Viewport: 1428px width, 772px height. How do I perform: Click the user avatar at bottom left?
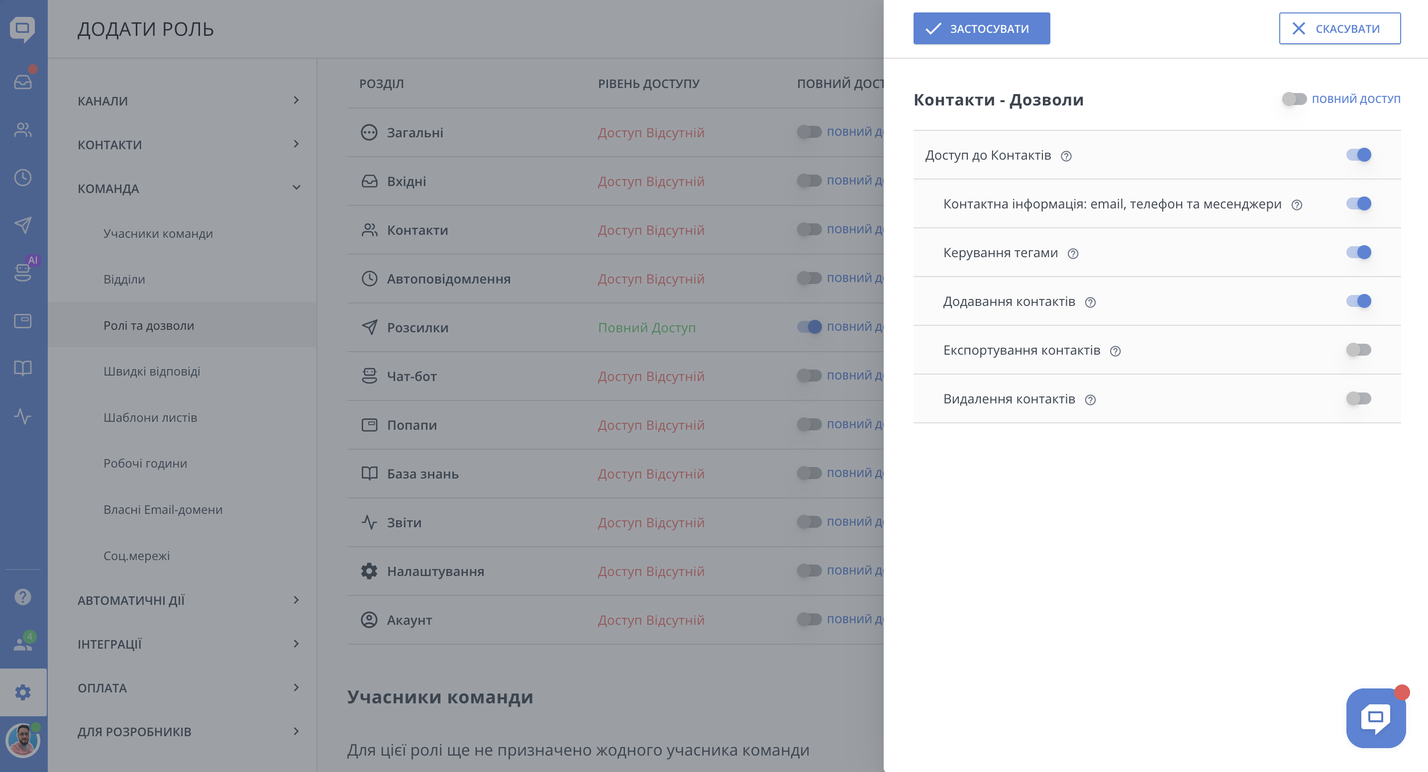coord(23,740)
